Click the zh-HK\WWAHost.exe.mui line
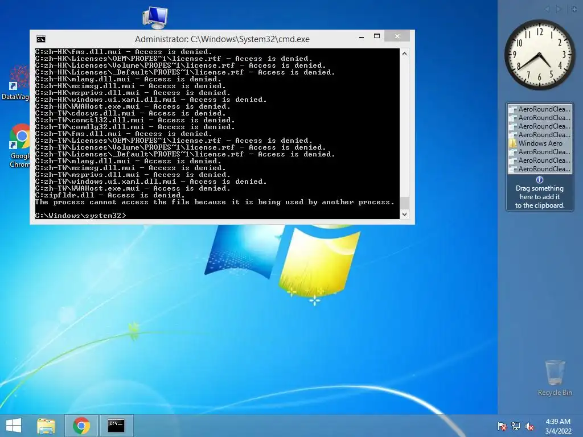 point(133,106)
